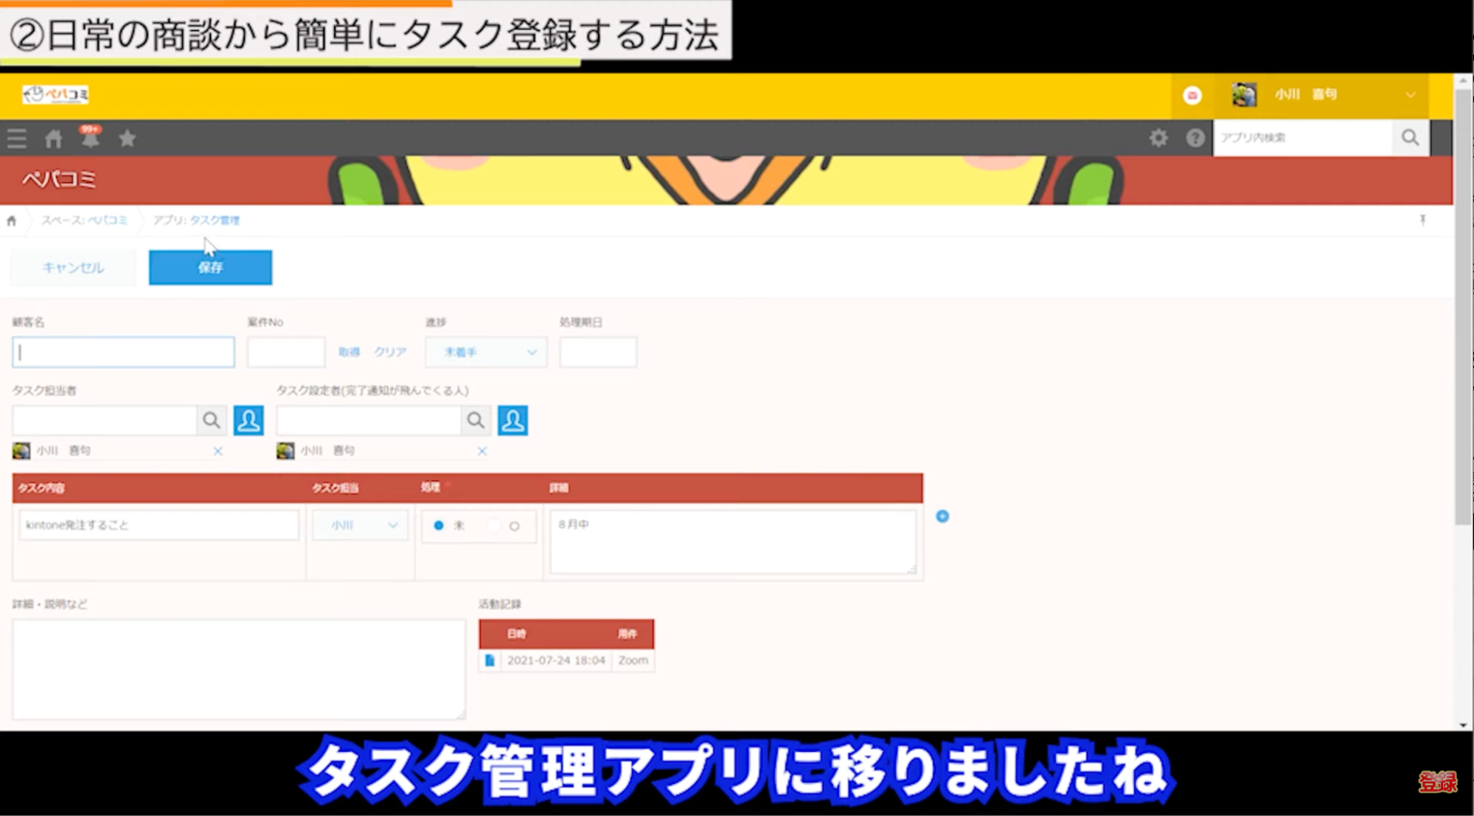The image size is (1474, 816).
Task: Open the settings gear icon
Action: (1158, 138)
